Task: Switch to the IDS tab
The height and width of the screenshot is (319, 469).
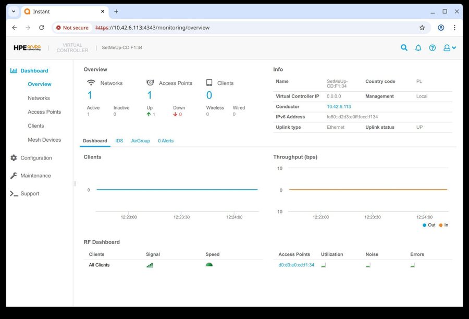Action: [119, 141]
